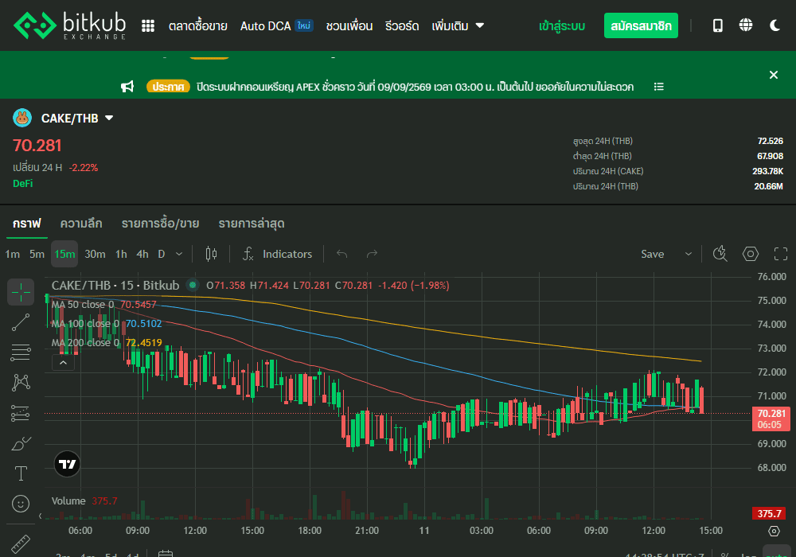Click the mobile app download icon
This screenshot has height=557, width=796.
(718, 25)
